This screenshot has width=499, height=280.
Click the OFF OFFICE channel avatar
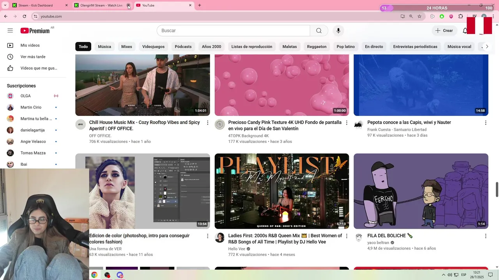[80, 124]
